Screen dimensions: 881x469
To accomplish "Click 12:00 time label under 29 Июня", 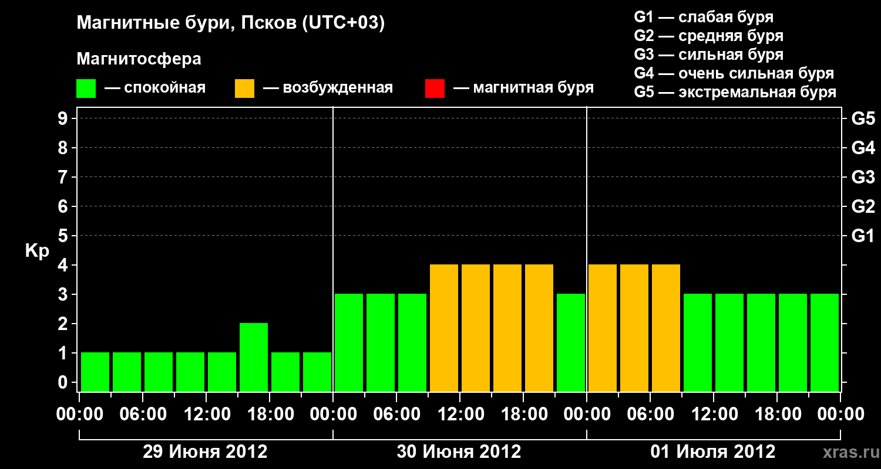I will click(206, 414).
